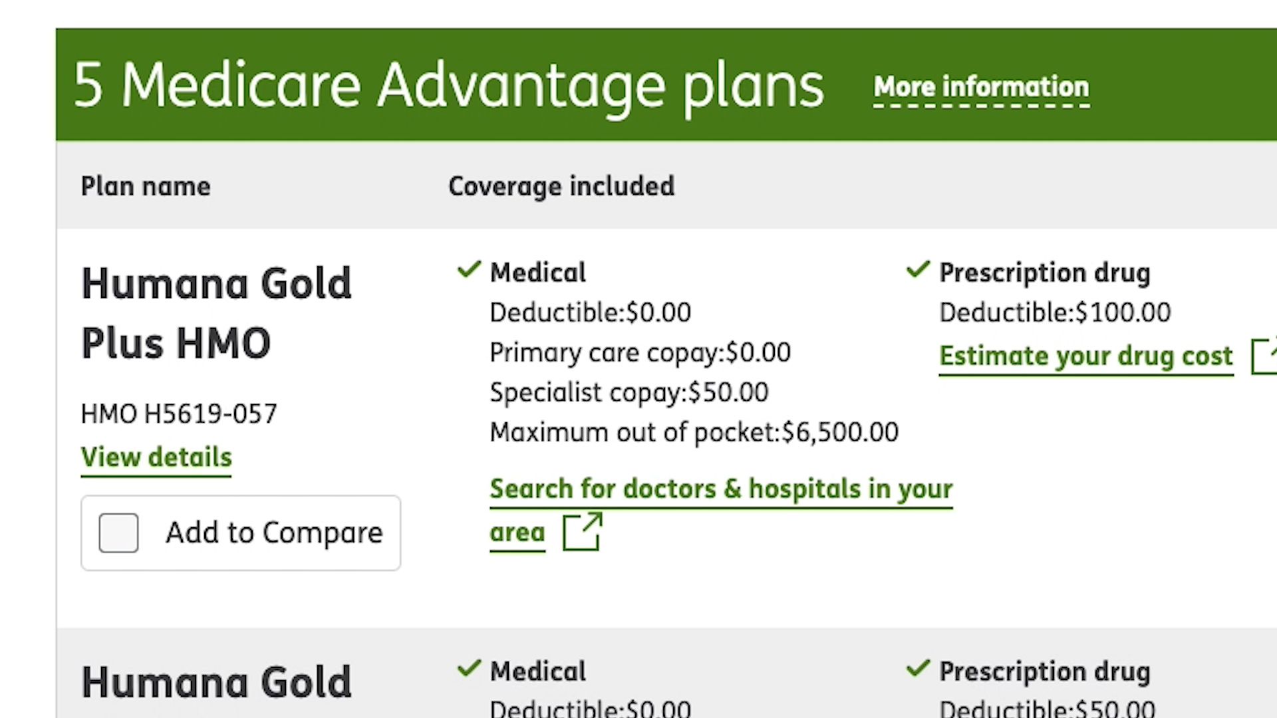This screenshot has height=718, width=1277.
Task: Click the Add to Compare label text
Action: [x=274, y=533]
